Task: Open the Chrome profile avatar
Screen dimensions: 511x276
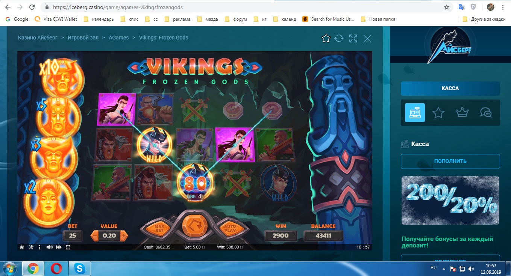Action: coord(490,7)
